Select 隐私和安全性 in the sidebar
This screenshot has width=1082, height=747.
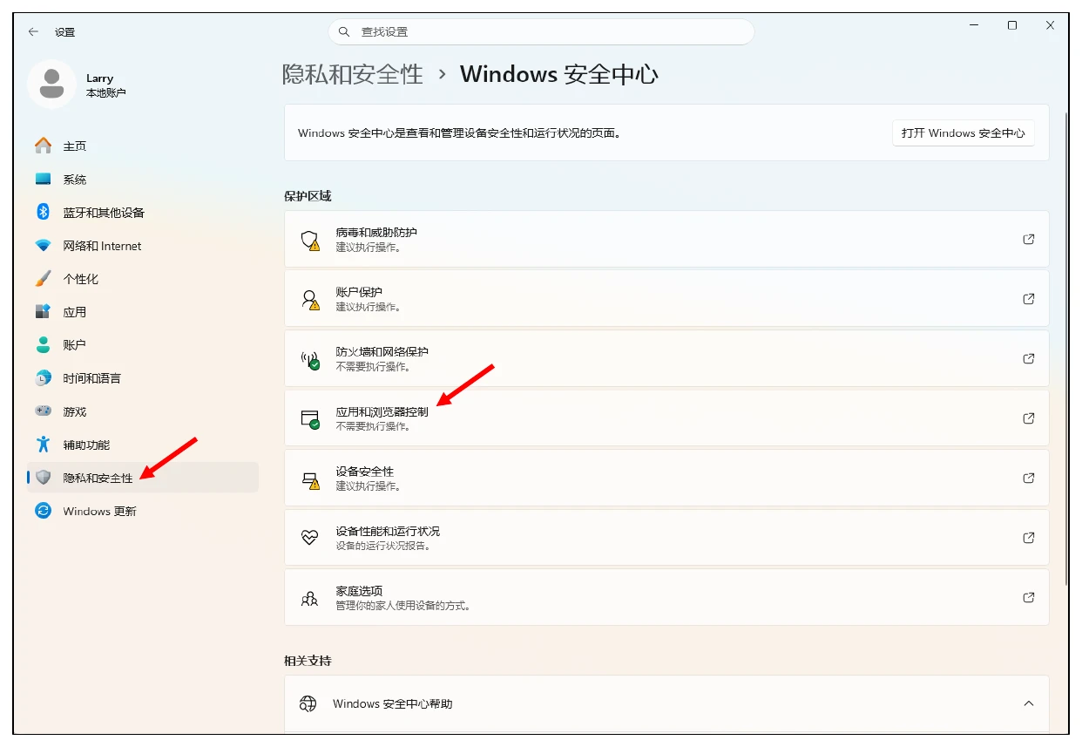point(143,478)
